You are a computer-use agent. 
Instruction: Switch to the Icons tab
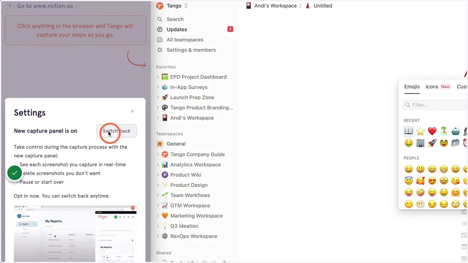[432, 87]
